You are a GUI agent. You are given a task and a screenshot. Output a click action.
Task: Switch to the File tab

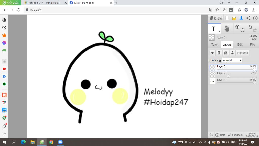(x=252, y=45)
